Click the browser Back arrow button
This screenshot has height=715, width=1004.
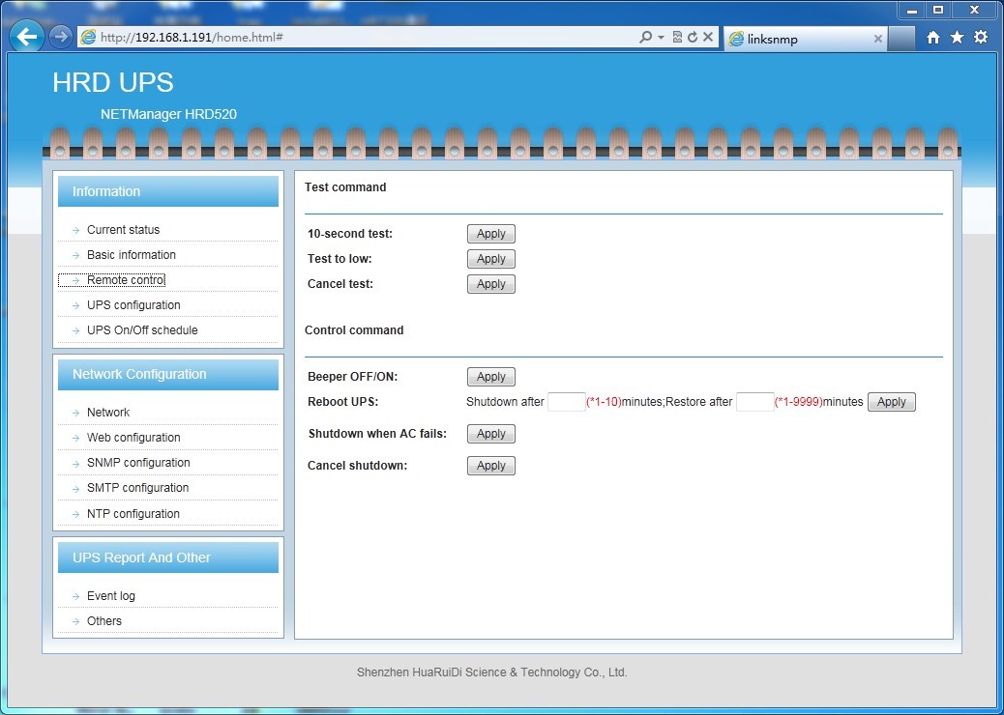pos(27,38)
